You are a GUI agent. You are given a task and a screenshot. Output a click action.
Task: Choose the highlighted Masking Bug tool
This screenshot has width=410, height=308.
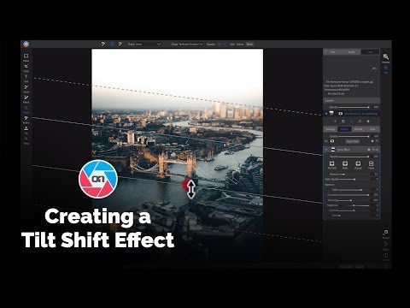pos(112,44)
